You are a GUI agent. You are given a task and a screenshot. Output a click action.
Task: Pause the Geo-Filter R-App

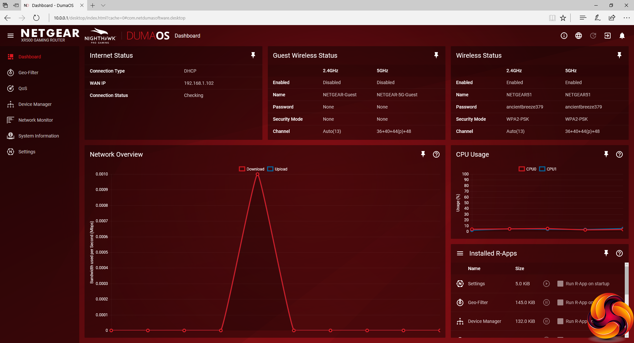pyautogui.click(x=546, y=302)
